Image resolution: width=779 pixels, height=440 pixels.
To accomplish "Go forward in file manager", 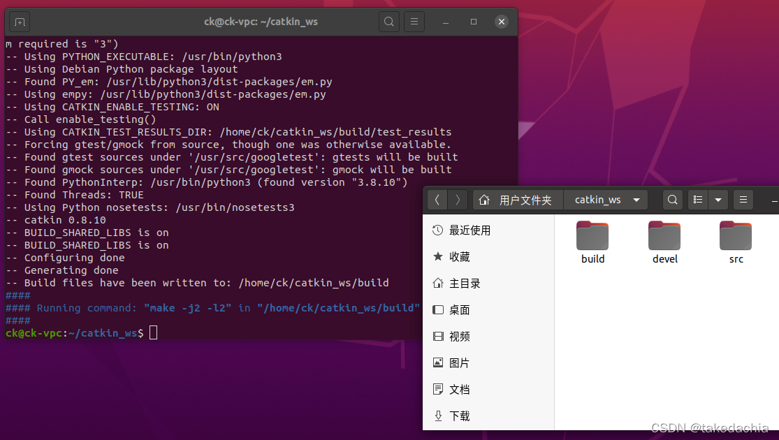I will [458, 200].
